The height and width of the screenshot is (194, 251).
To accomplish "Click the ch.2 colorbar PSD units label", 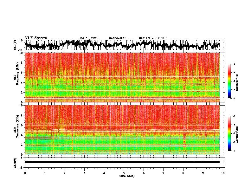I will tap(237, 135).
